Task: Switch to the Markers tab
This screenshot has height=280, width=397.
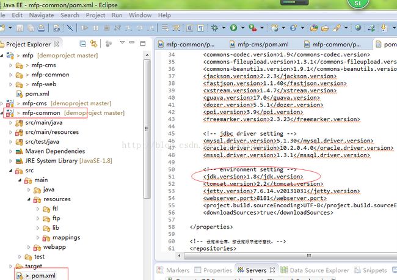Action: coord(173,270)
